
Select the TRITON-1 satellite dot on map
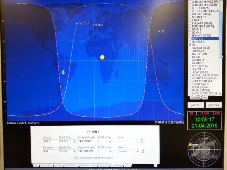pyautogui.click(x=77, y=24)
